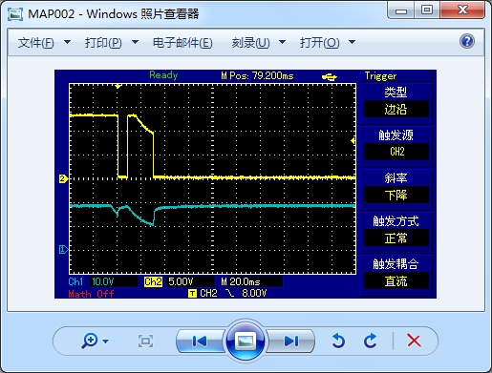Click the '8.00V' trigger level readout

tap(254, 293)
